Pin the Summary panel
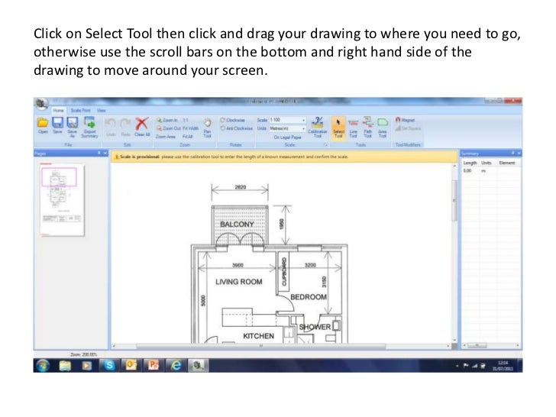Viewport: 556px width, 417px height. click(x=512, y=153)
